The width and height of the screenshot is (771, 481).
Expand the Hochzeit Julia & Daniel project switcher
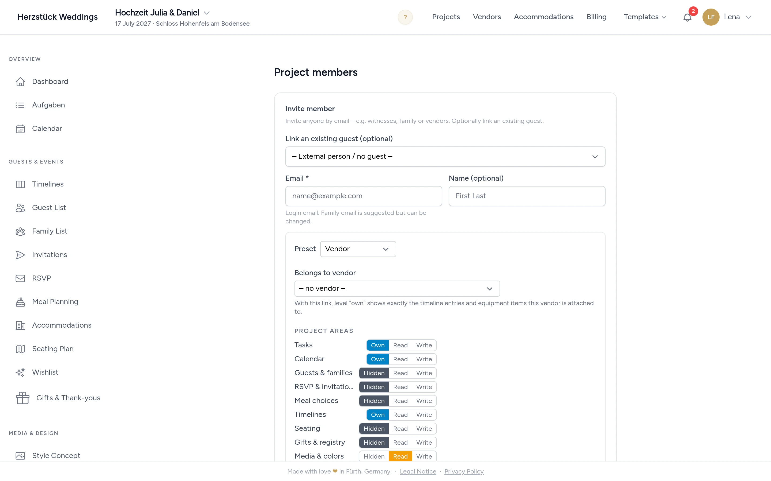coord(206,13)
